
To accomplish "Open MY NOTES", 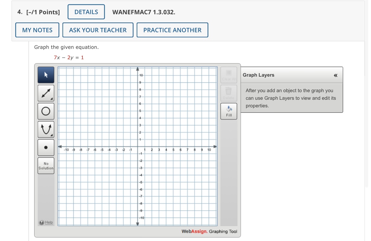I will click(x=37, y=30).
